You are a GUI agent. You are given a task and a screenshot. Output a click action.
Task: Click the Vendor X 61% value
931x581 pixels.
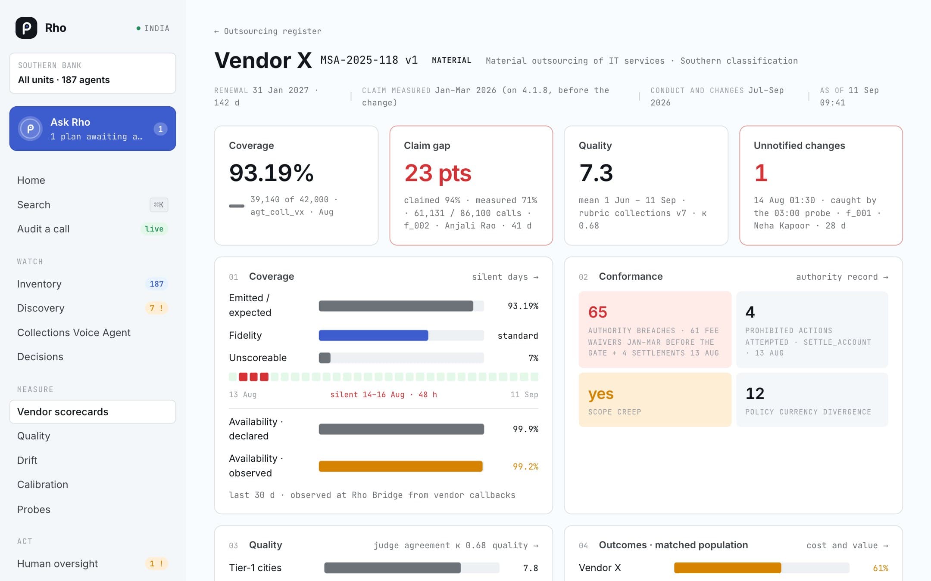coord(881,568)
